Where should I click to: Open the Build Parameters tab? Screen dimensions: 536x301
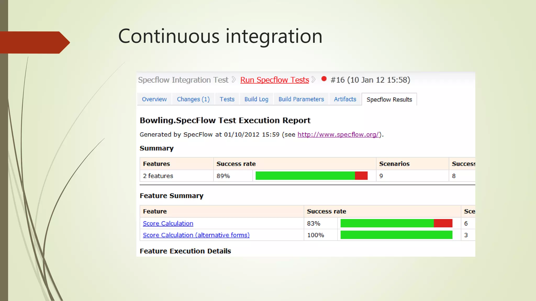301,99
